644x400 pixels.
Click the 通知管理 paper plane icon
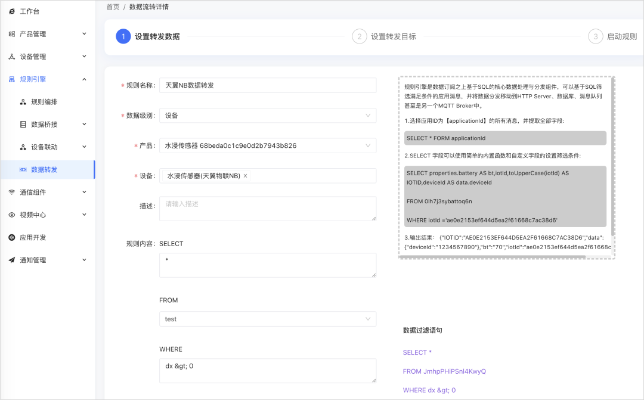[12, 260]
